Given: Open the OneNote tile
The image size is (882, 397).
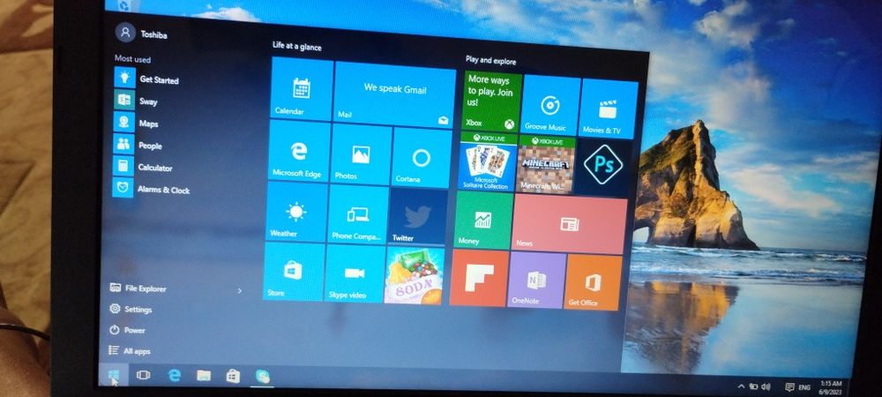Looking at the screenshot, I should coord(536,280).
